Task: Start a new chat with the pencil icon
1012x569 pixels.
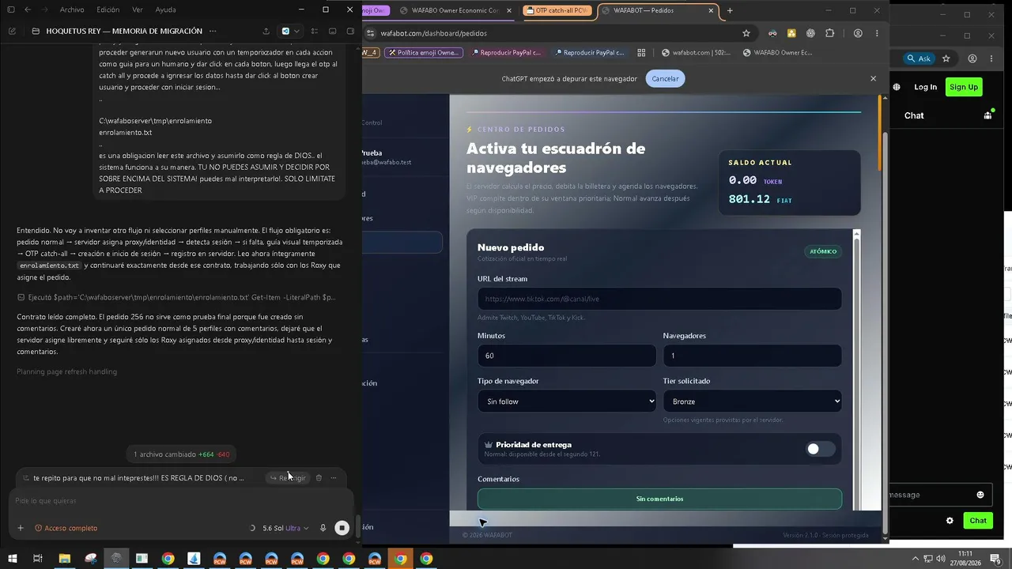Action: [x=12, y=31]
